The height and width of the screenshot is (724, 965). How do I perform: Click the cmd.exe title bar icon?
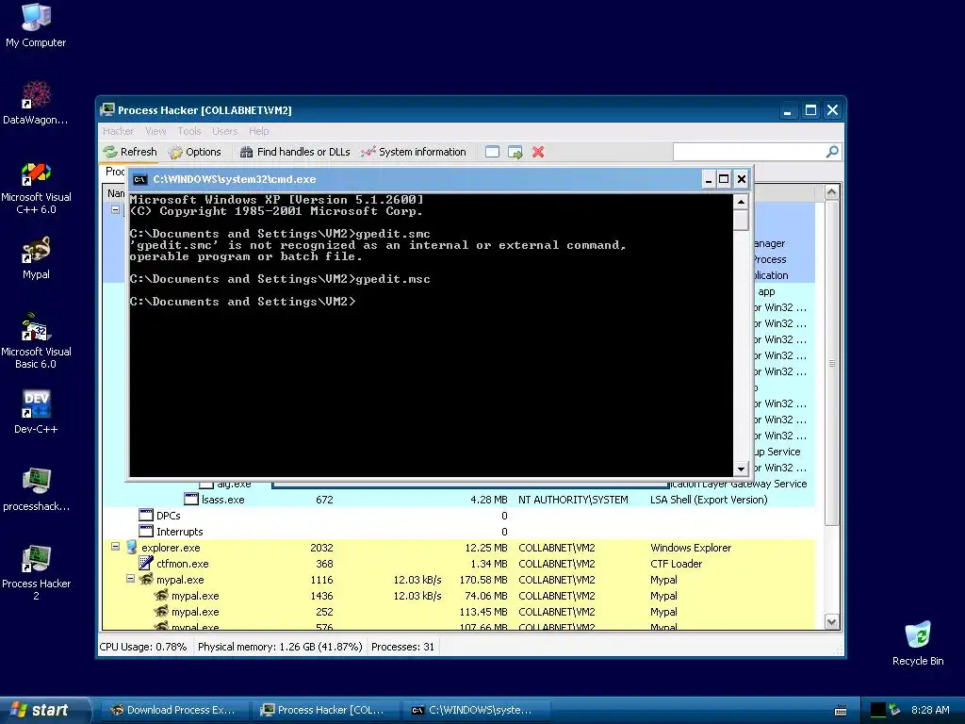[x=140, y=179]
